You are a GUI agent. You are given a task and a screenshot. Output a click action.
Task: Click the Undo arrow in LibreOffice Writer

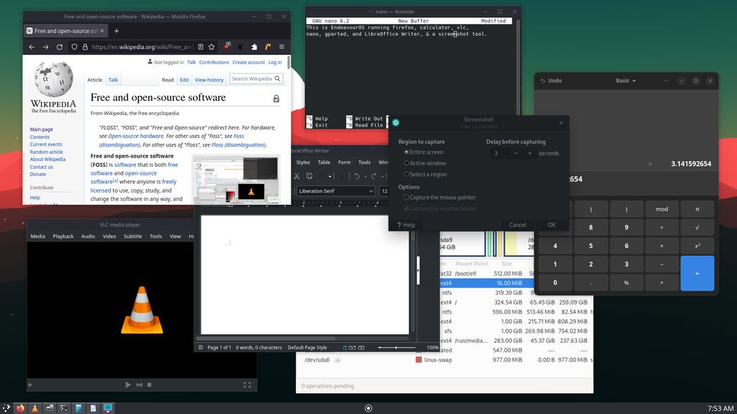pyautogui.click(x=357, y=176)
